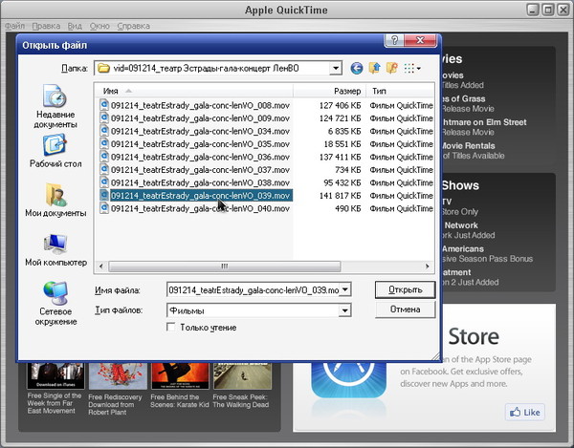Click the Отмена button
Viewport: 574px width, 448px height.
(406, 309)
